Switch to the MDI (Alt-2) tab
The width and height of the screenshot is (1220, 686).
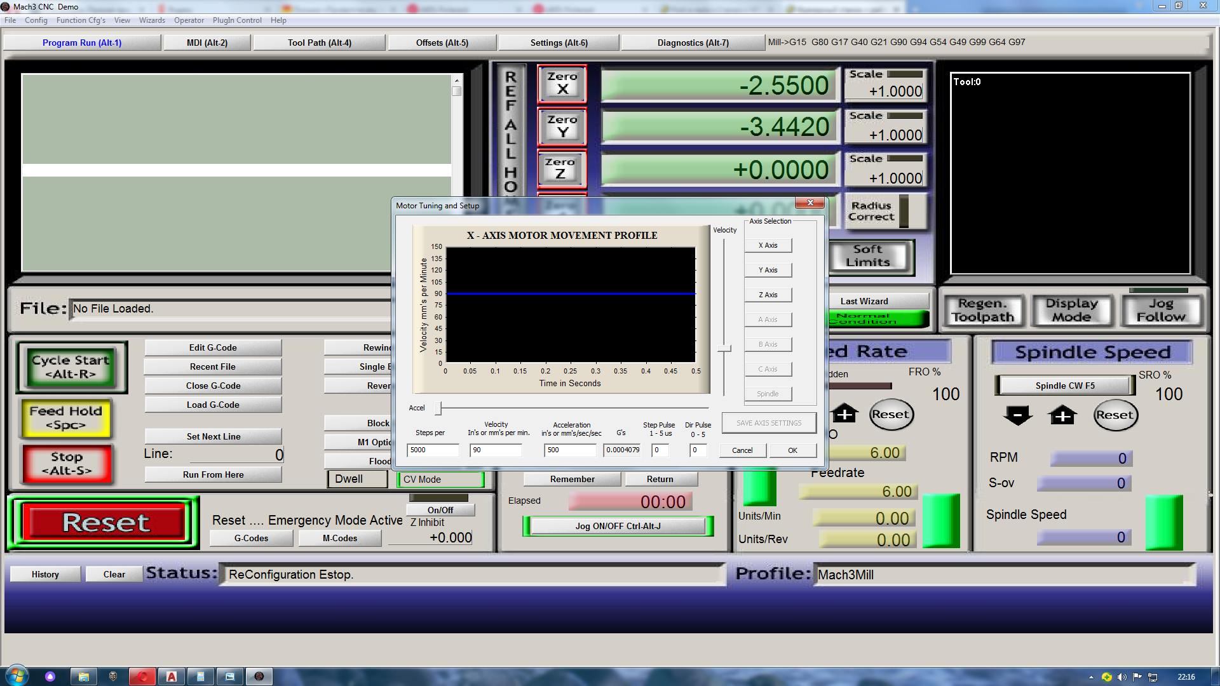pyautogui.click(x=207, y=43)
